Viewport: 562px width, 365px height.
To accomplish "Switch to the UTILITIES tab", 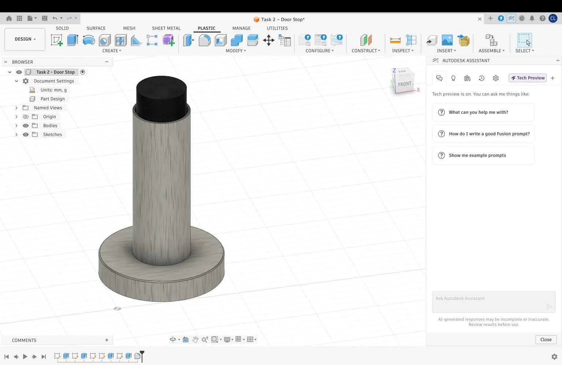I will click(277, 28).
